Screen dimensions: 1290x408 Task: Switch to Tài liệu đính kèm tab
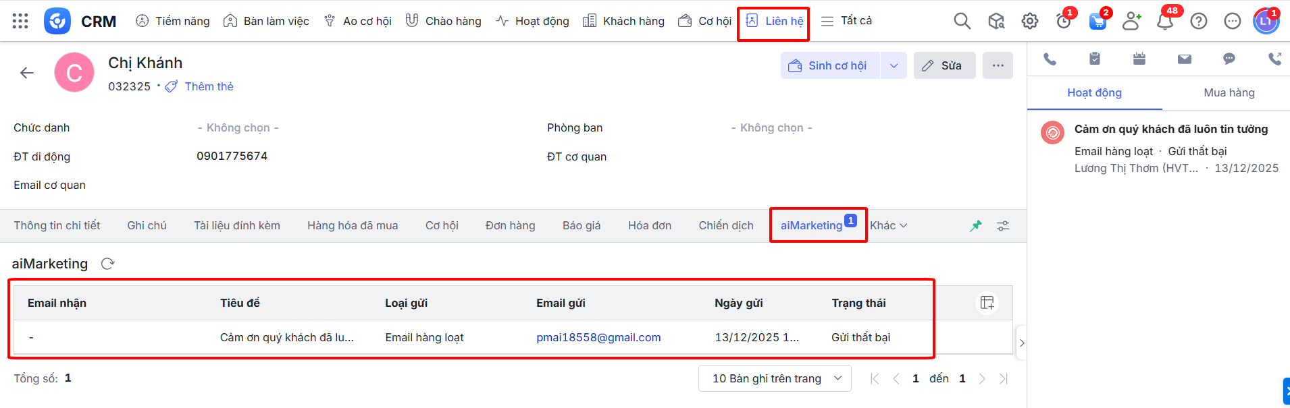[237, 225]
